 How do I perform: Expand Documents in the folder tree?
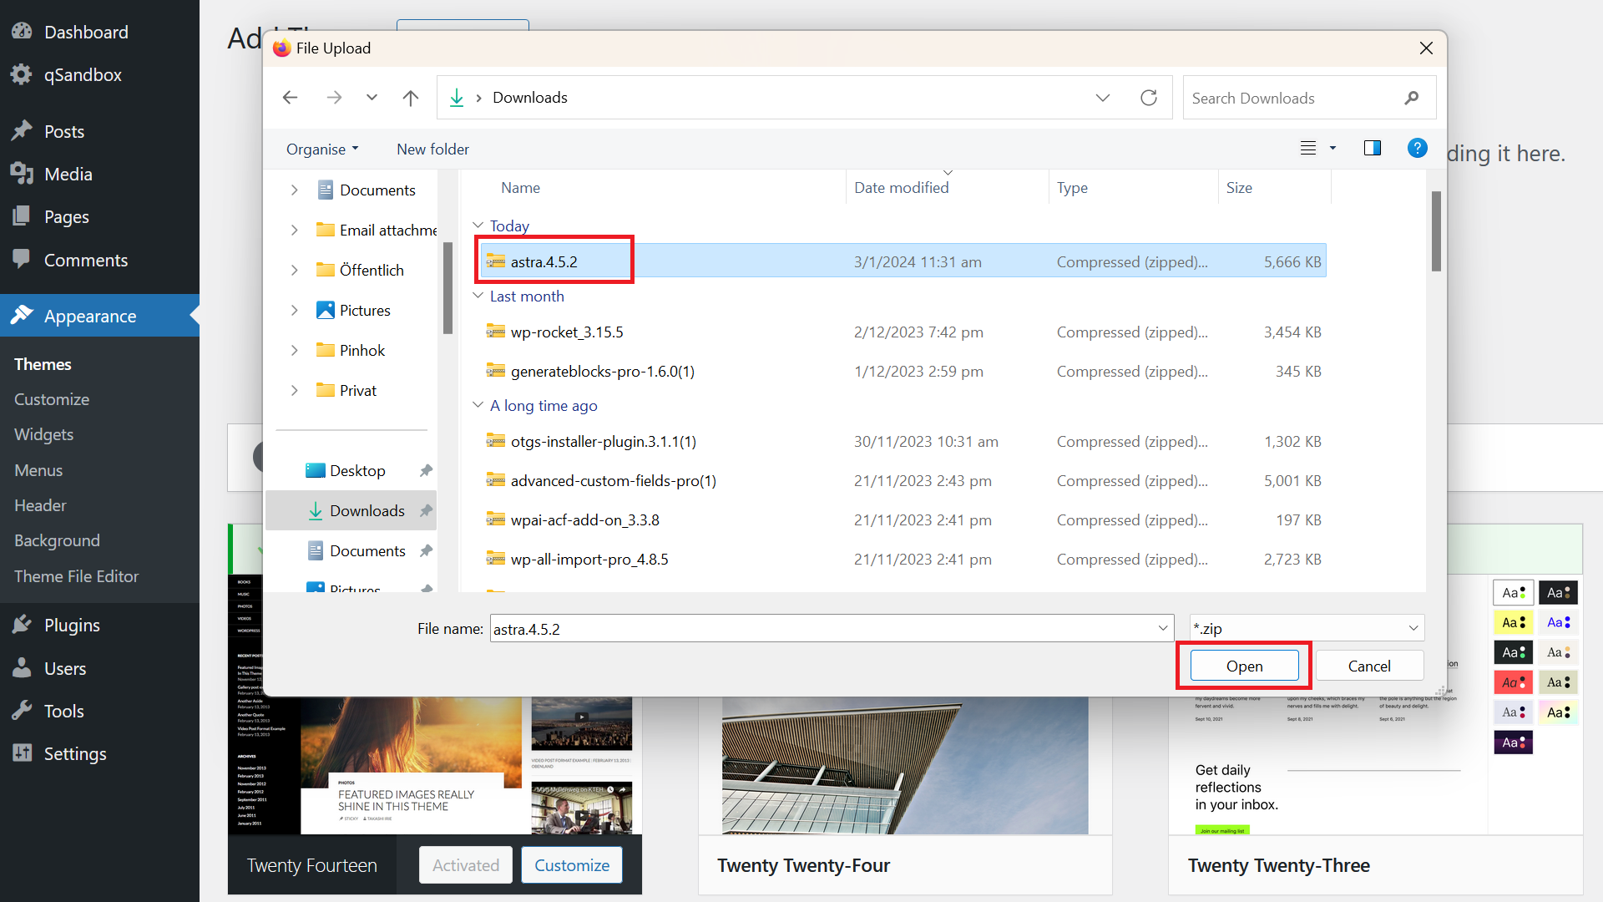(x=294, y=190)
